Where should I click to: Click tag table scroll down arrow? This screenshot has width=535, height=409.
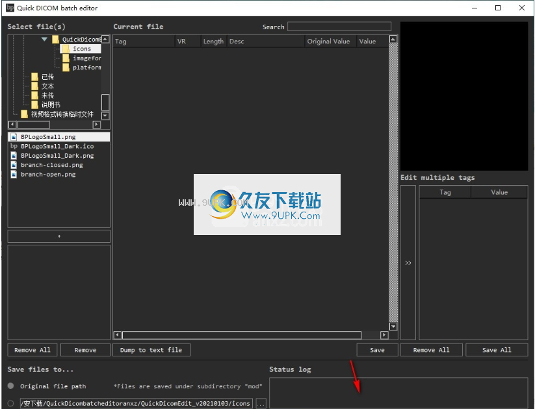[x=393, y=327]
